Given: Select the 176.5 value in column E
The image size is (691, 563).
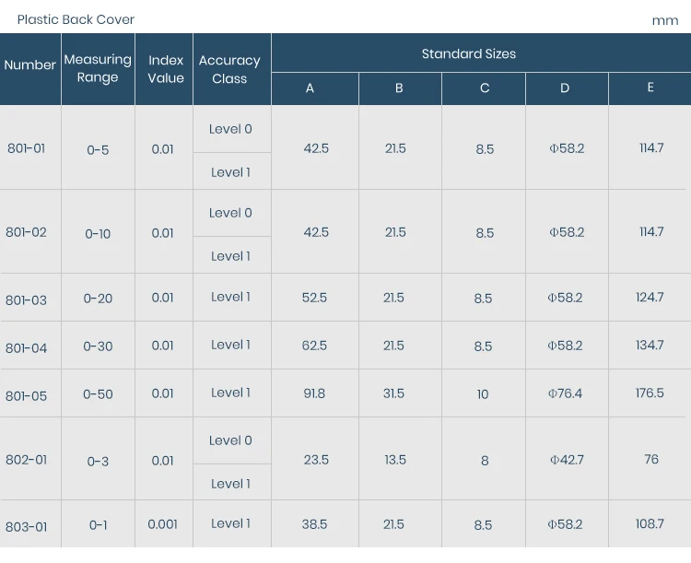Looking at the screenshot, I should pos(650,393).
